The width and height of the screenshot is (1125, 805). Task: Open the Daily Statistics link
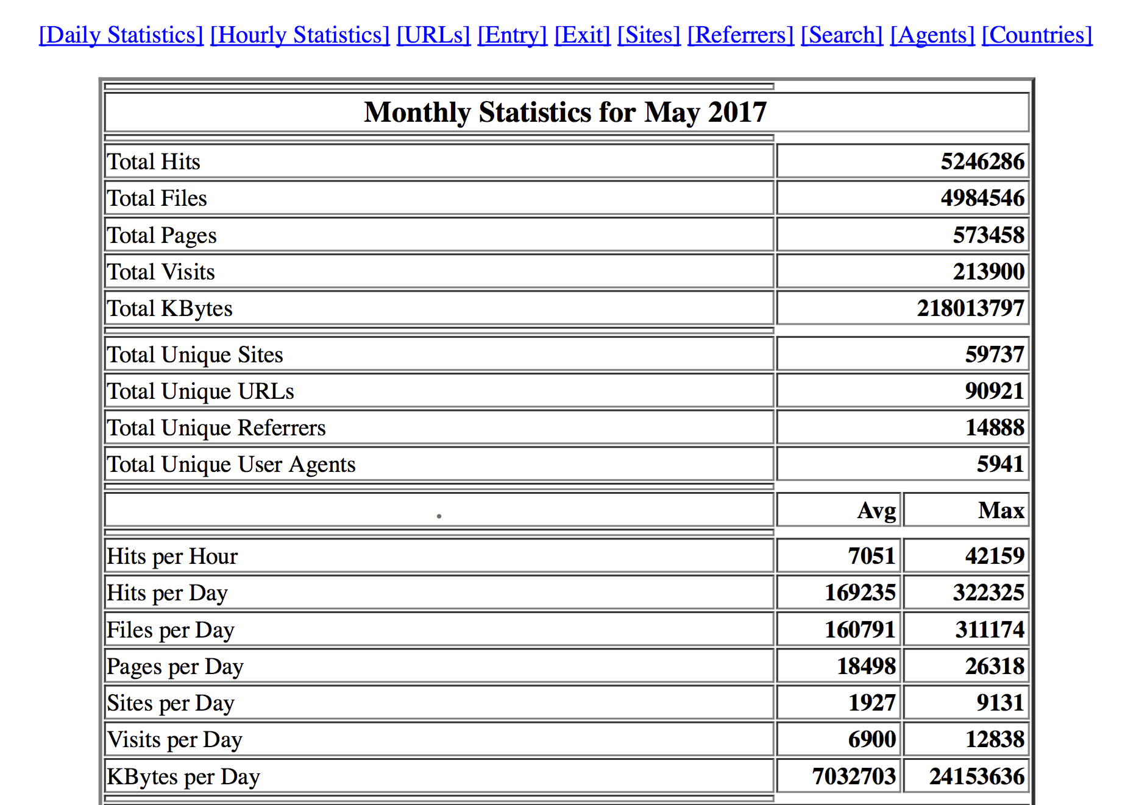point(121,35)
